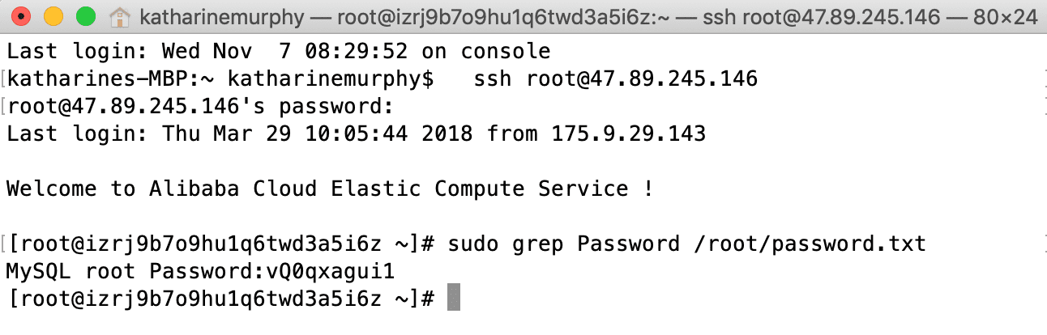Click the home folder proxy icon in title bar
This screenshot has width=1047, height=335.
point(119,16)
